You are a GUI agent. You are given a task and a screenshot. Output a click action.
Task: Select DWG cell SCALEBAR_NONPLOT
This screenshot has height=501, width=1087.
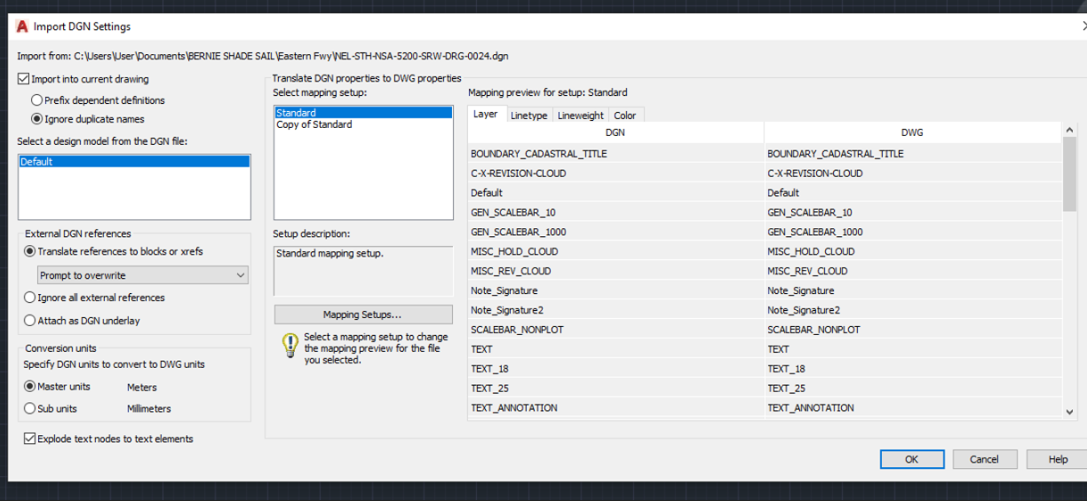point(912,330)
